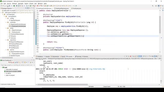Screen dimensions: 164x92
Task: Click org.hibernate.SQL link in console
Action: pyautogui.click(x=97, y=69)
